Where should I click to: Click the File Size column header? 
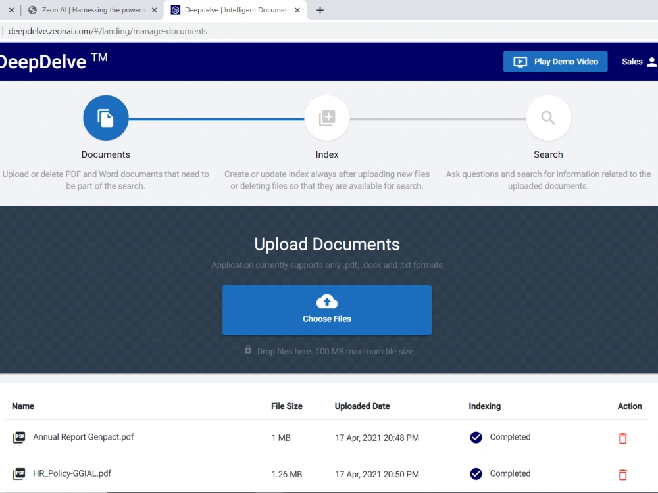point(287,406)
